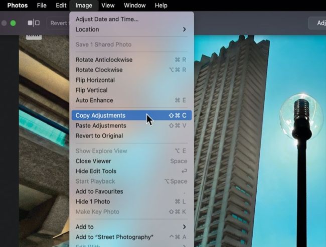This screenshot has height=247, width=326.
Task: Open the File menu
Action: pyautogui.click(x=42, y=5)
